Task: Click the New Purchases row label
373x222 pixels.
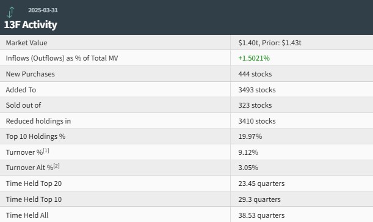Action: [x=30, y=74]
